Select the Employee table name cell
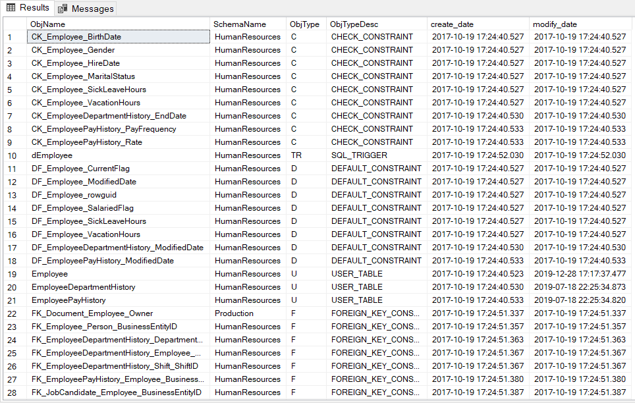The height and width of the screenshot is (403, 635). 119,274
